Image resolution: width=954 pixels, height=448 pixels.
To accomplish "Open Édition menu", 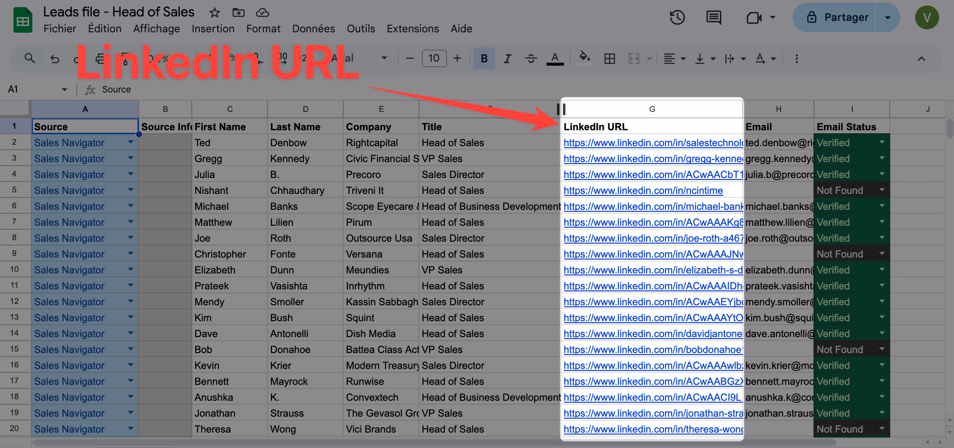I will 105,29.
